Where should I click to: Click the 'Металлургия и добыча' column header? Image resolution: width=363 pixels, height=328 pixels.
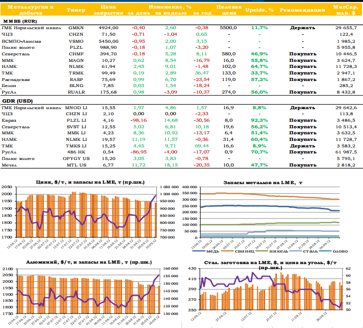pos(30,10)
